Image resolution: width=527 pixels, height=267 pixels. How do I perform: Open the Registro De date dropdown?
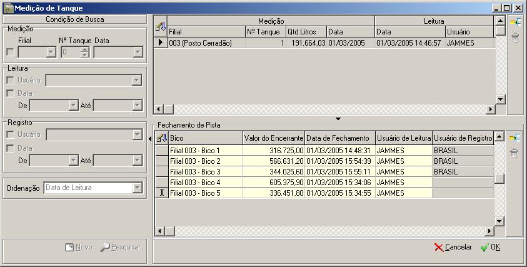pyautogui.click(x=73, y=161)
